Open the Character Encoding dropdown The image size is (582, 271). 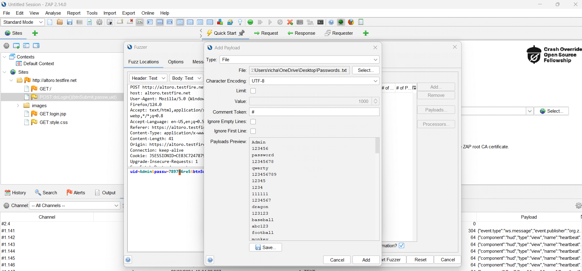376,81
